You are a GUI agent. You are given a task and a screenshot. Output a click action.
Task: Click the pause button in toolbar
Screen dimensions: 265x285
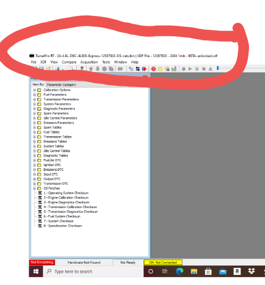pyautogui.click(x=197, y=69)
